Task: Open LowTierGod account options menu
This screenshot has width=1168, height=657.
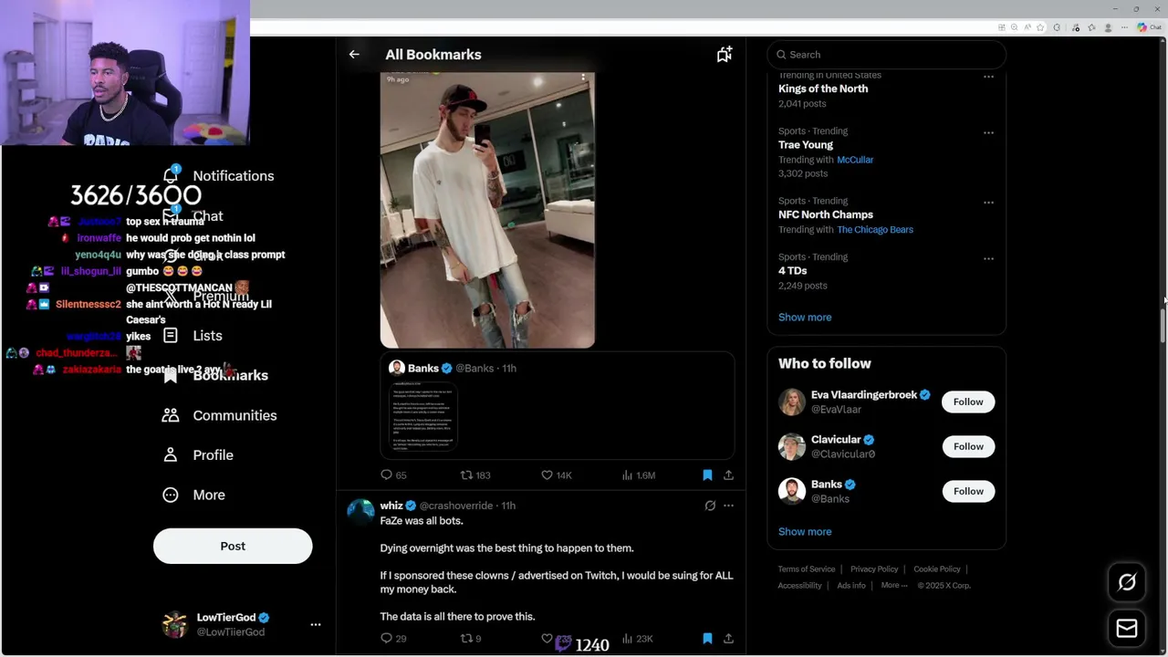Action: coord(316,625)
